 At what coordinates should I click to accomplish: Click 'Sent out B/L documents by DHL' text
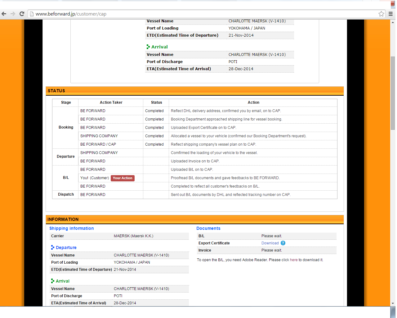231,195
